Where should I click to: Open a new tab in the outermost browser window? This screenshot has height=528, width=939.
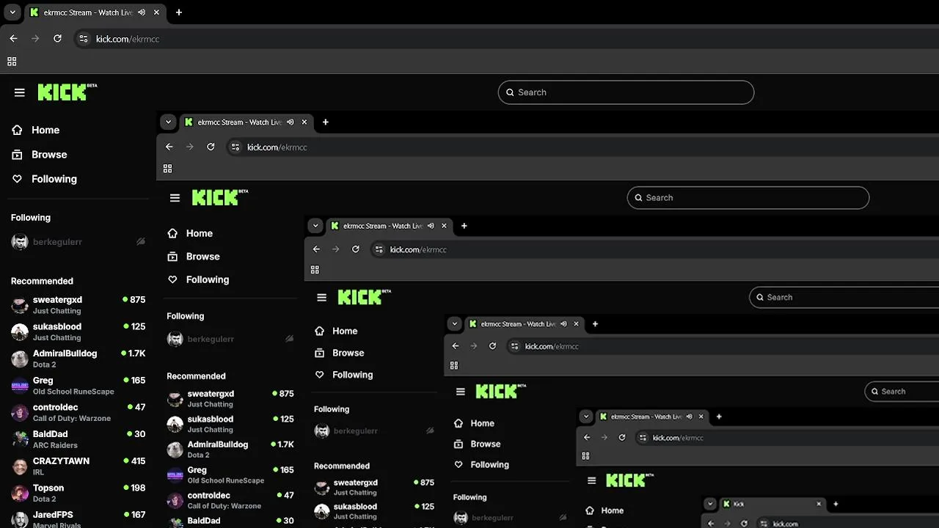[x=178, y=12]
